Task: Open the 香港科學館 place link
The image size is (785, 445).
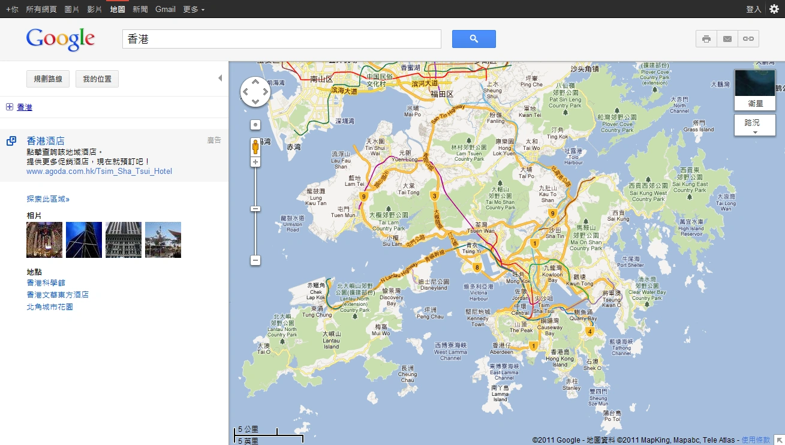Action: click(x=46, y=282)
